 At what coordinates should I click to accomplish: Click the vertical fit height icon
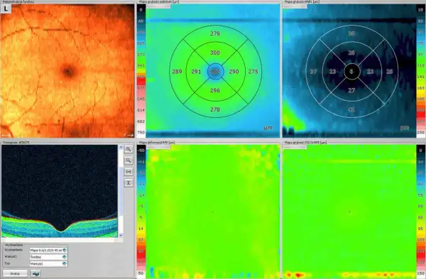pos(129,182)
